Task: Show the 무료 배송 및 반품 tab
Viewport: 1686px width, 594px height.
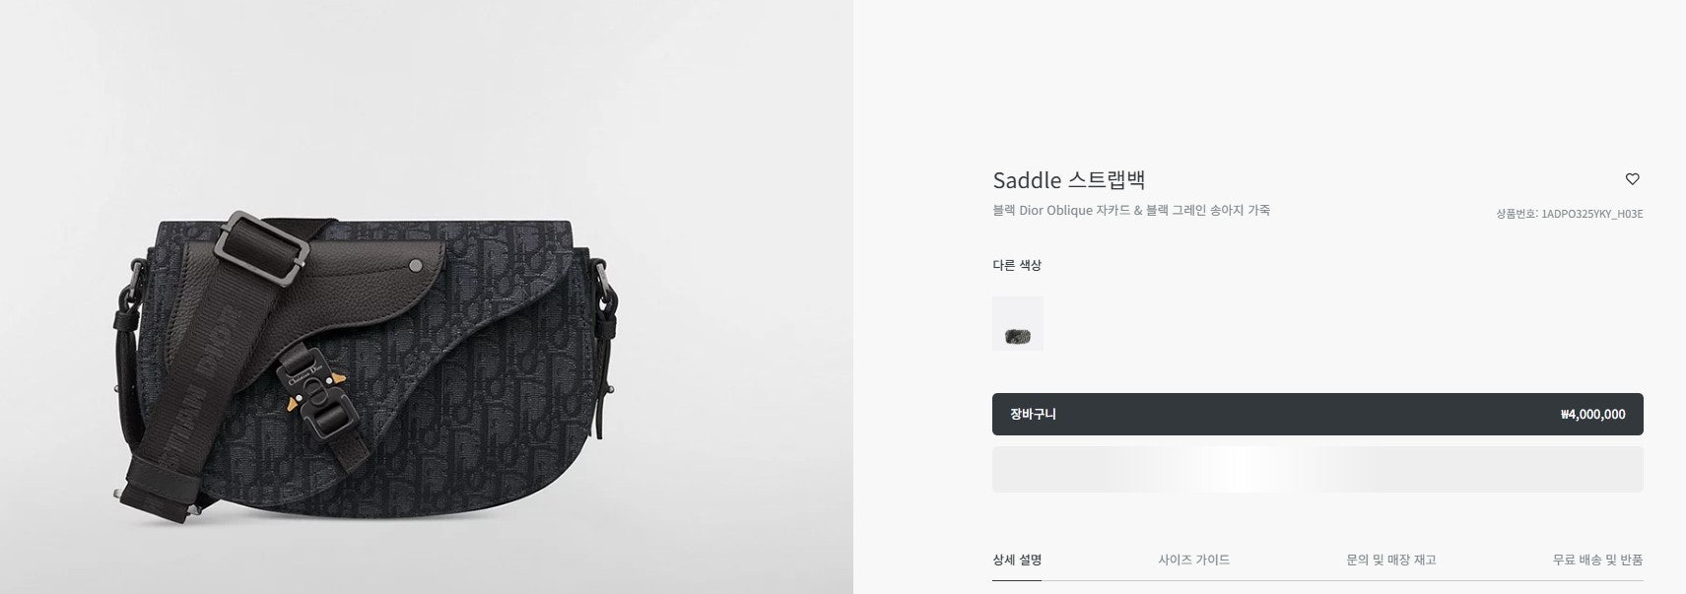Action: coord(1598,560)
